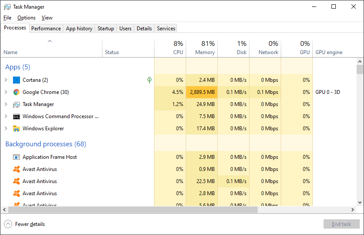Click Command Processor's 7.5 MB memory cell
This screenshot has height=235, width=364.
pyautogui.click(x=202, y=116)
